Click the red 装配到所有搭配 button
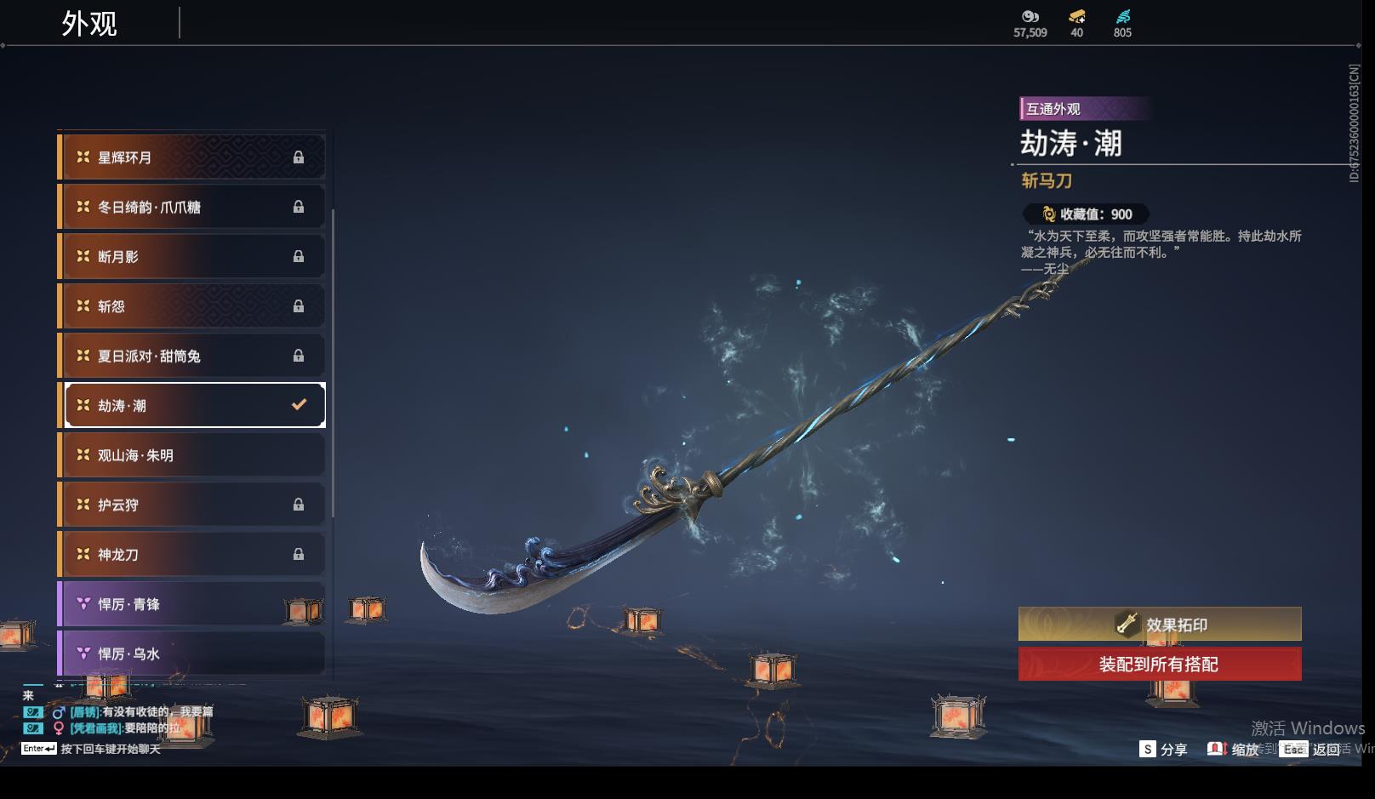The height and width of the screenshot is (799, 1375). tap(1160, 665)
